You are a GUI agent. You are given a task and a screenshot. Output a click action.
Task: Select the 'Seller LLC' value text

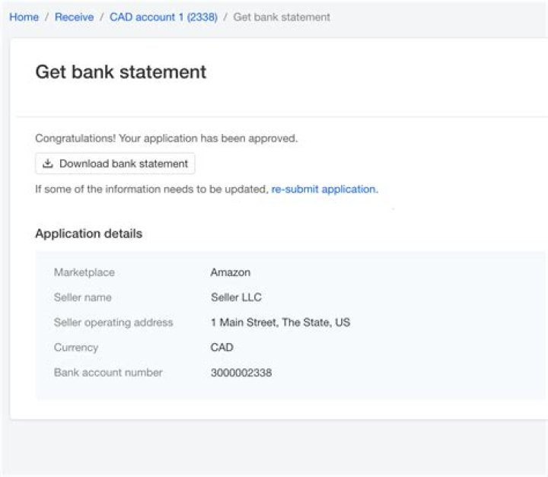pos(236,297)
